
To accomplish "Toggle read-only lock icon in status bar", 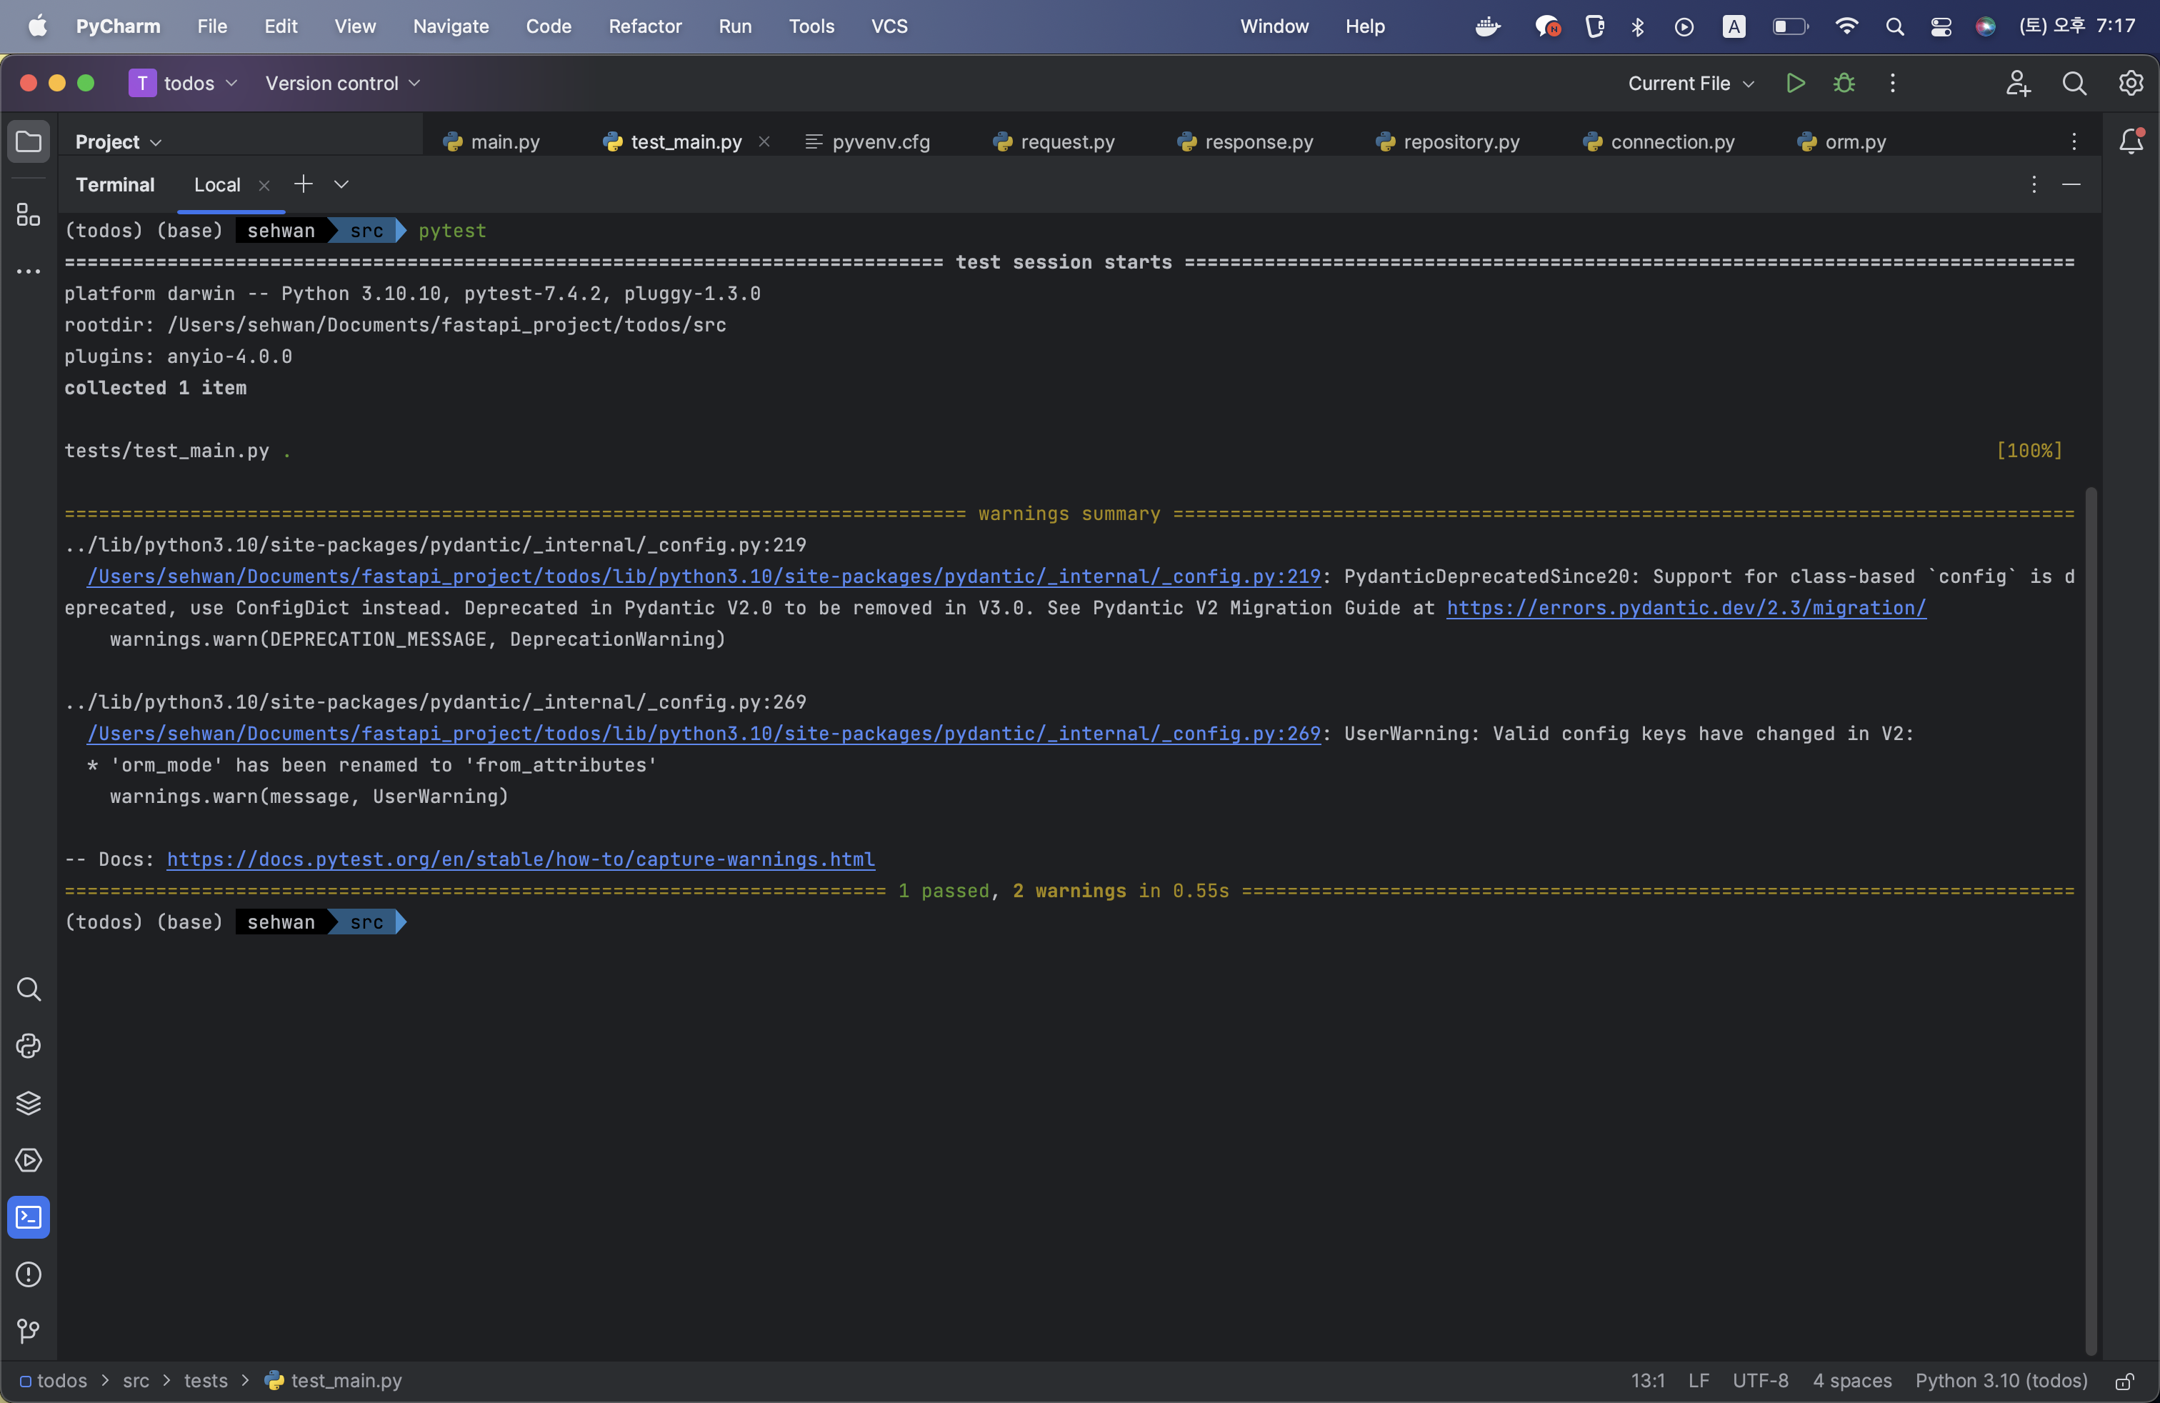I will [x=2124, y=1380].
